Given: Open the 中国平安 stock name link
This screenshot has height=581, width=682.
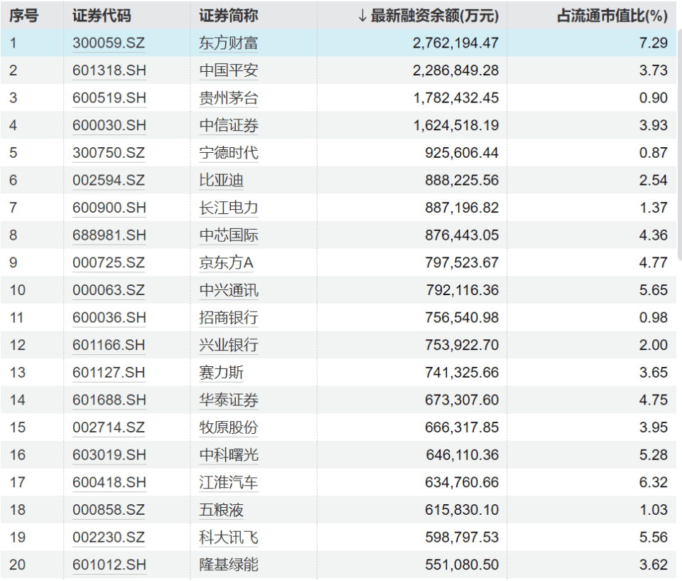Looking at the screenshot, I should pos(229,70).
